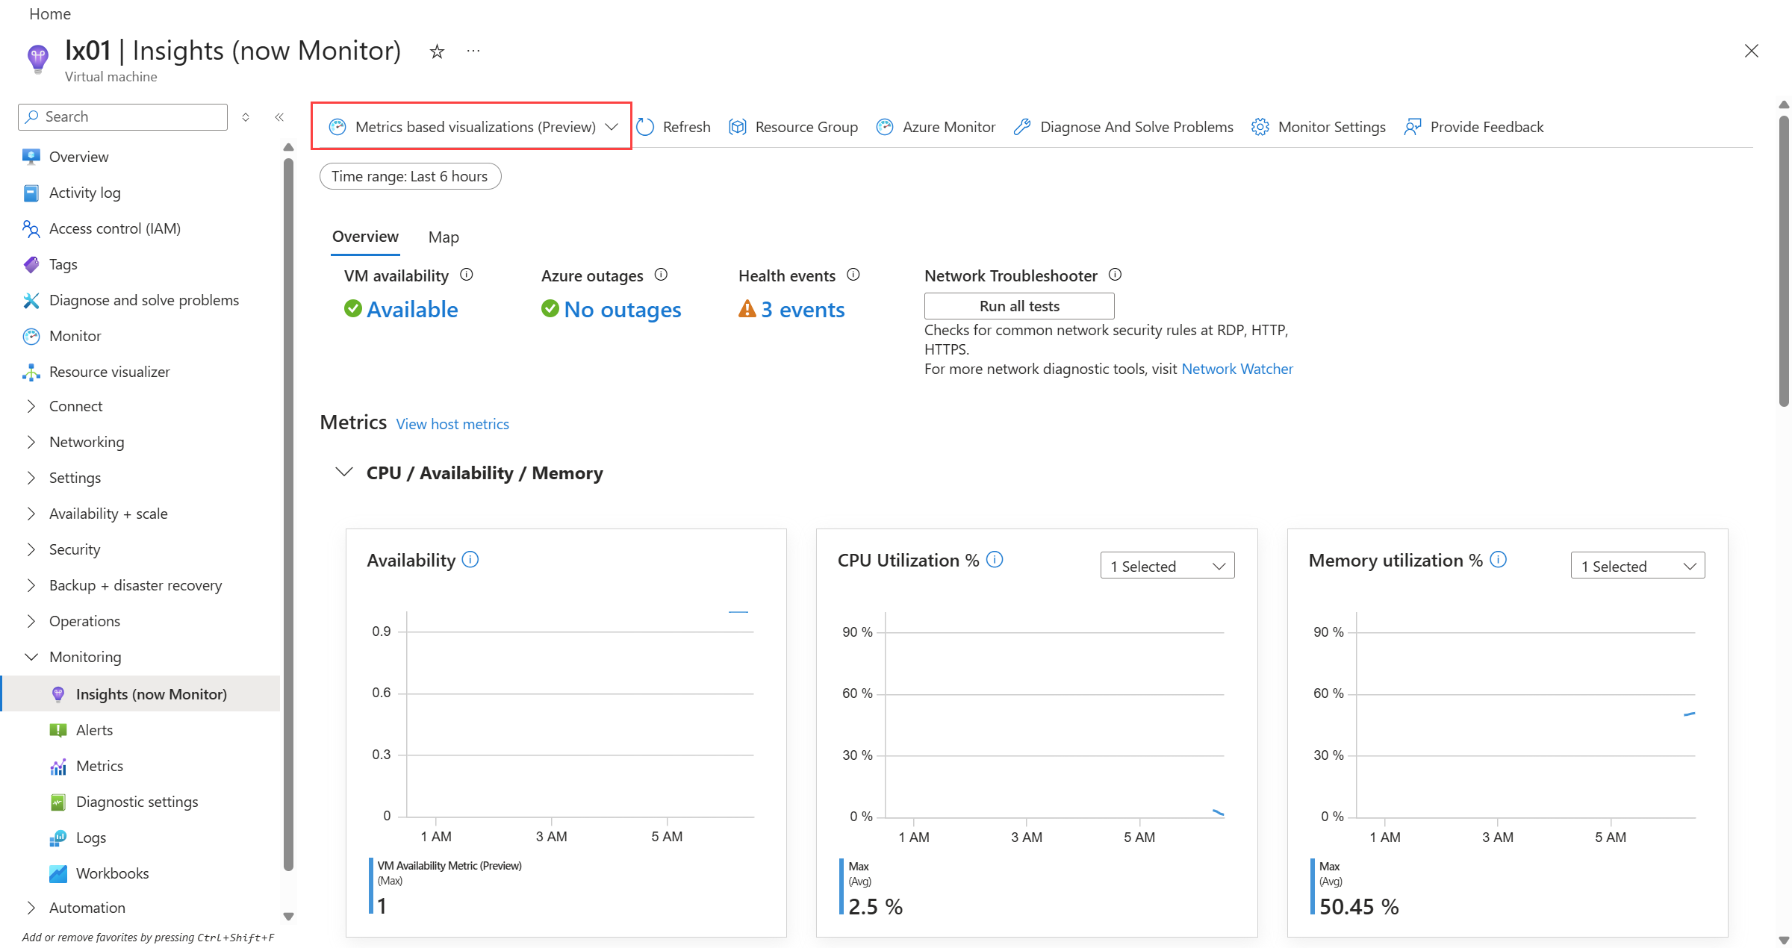Open Monitor Settings gear icon
Image resolution: width=1792 pixels, height=948 pixels.
(x=1260, y=127)
